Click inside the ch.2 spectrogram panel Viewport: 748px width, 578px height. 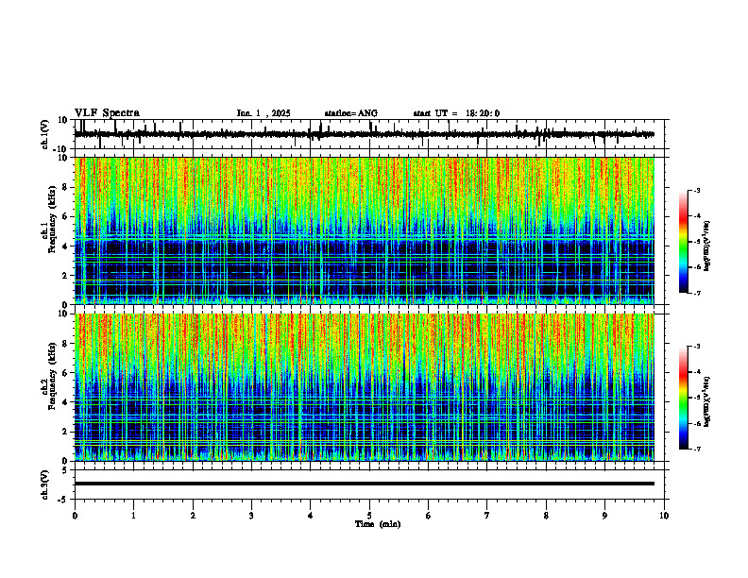[364, 387]
